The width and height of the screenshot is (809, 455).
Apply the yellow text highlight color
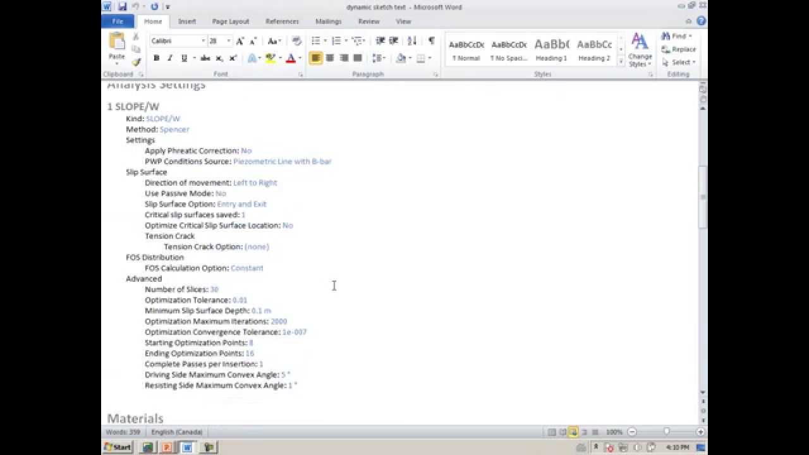click(x=271, y=58)
